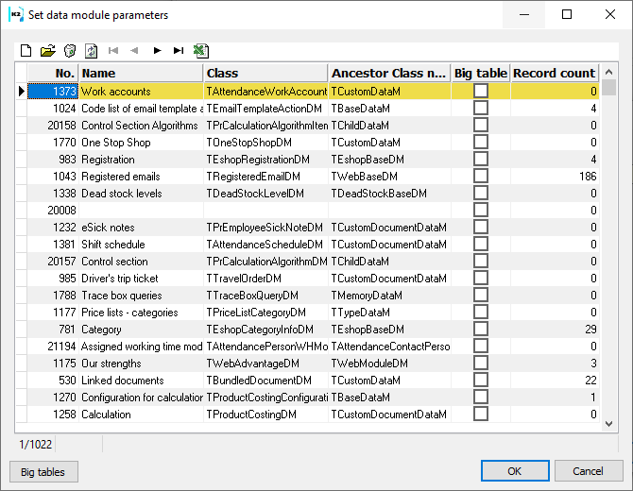Viewport: 633px width, 491px height.
Task: Sort by the Class column header
Action: tap(265, 73)
